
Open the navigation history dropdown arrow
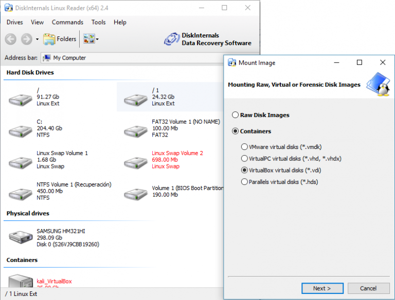click(x=37, y=39)
